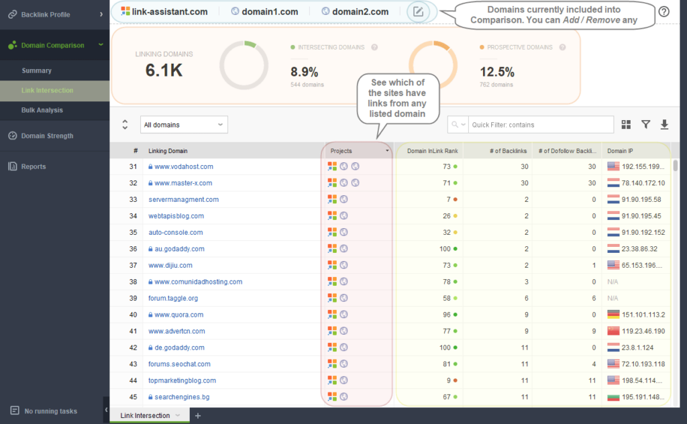Open Domain Strength section in sidebar

(47, 136)
